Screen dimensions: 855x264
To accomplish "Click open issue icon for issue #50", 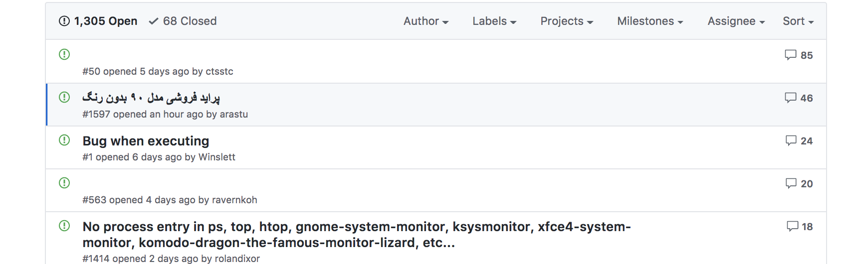I will point(64,54).
